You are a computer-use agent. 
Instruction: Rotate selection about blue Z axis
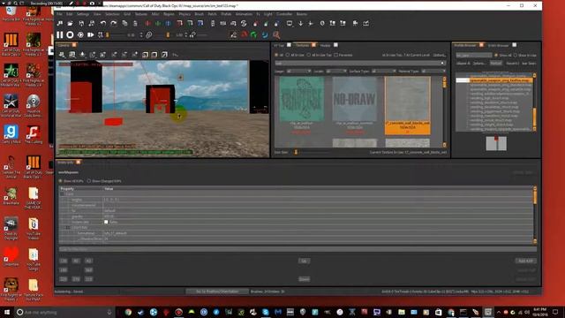click(x=200, y=24)
